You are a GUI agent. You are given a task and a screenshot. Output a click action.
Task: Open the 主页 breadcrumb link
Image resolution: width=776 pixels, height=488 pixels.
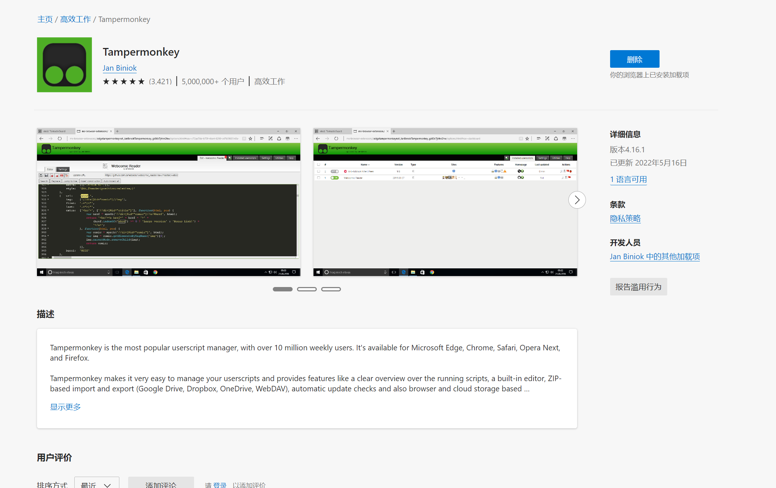(45, 19)
